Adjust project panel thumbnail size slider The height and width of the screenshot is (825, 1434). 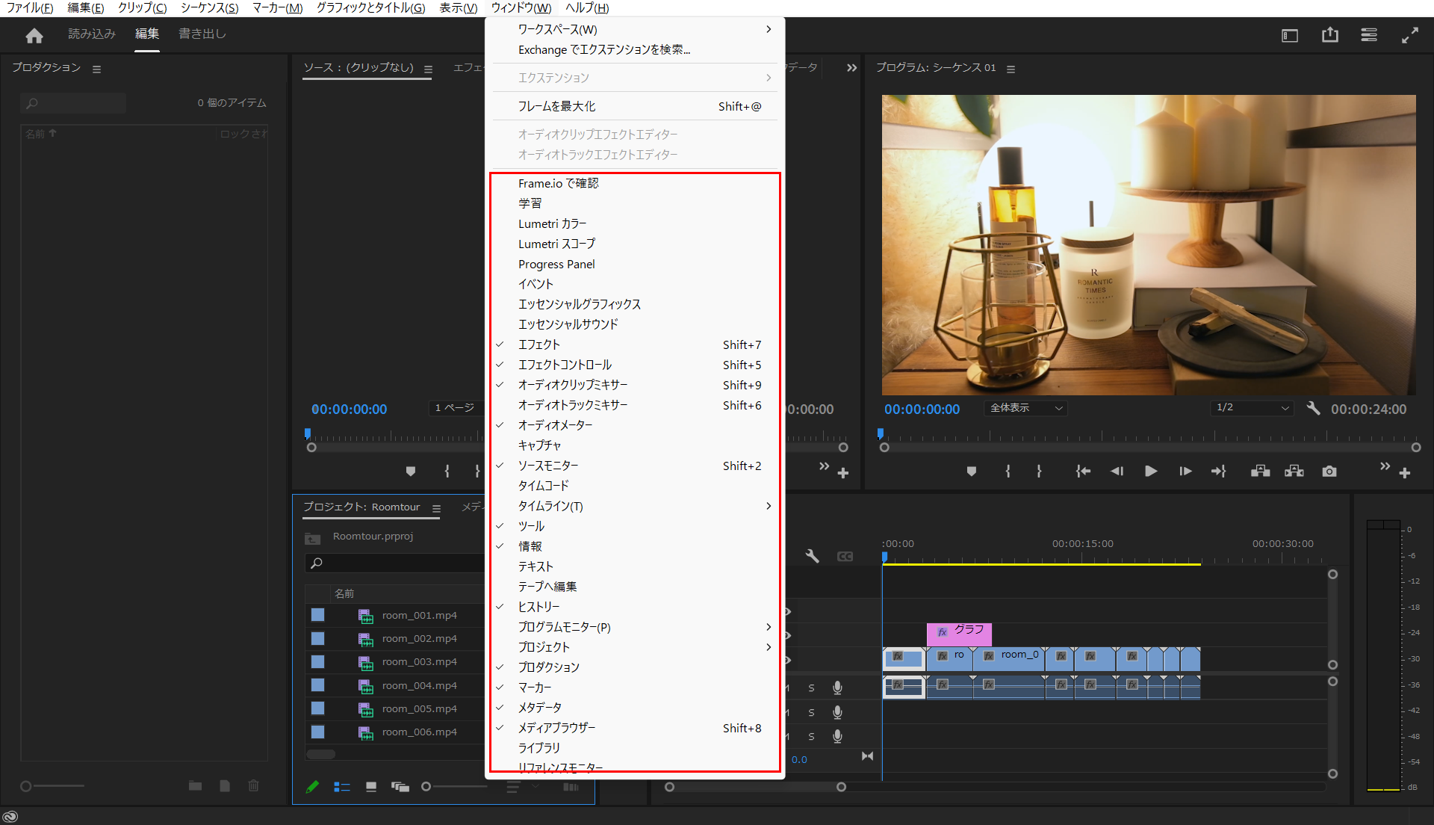tap(456, 787)
